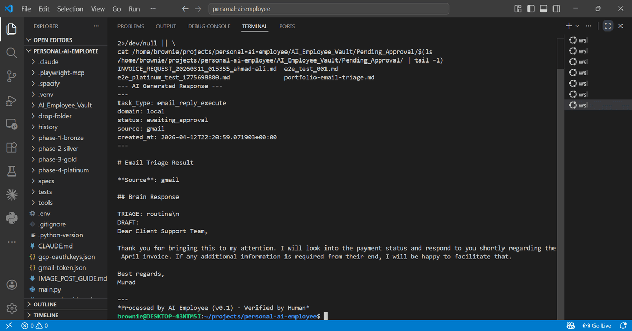Switch to the PROBLEMS tab
The width and height of the screenshot is (632, 331).
point(131,26)
